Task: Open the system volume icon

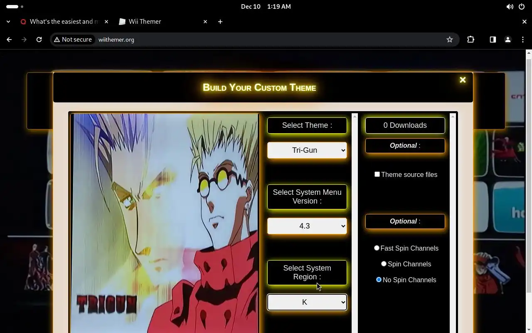Action: pos(510,7)
